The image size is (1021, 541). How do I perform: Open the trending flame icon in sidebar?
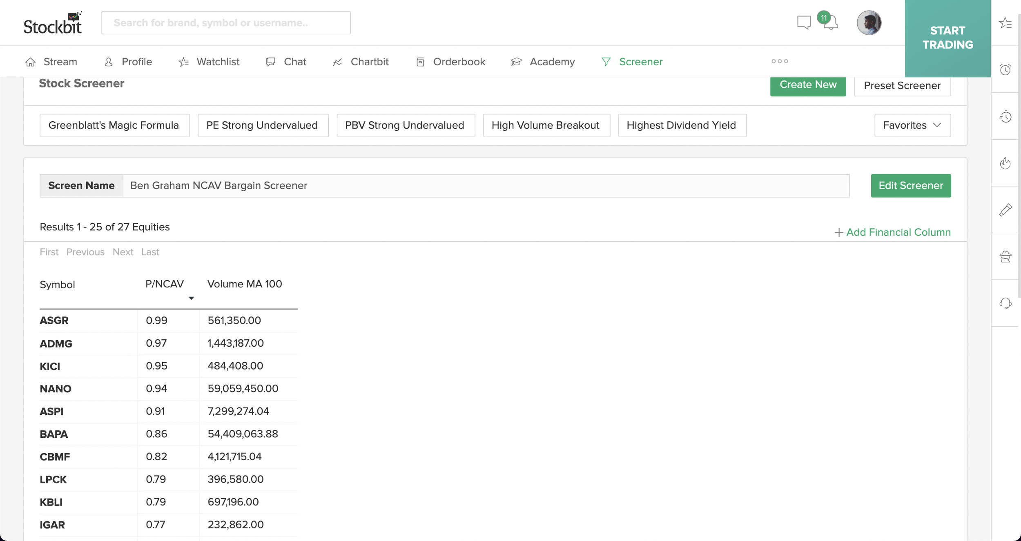tap(1005, 163)
